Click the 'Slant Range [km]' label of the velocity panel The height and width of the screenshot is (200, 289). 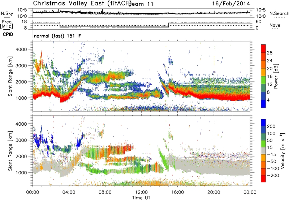coord(10,151)
